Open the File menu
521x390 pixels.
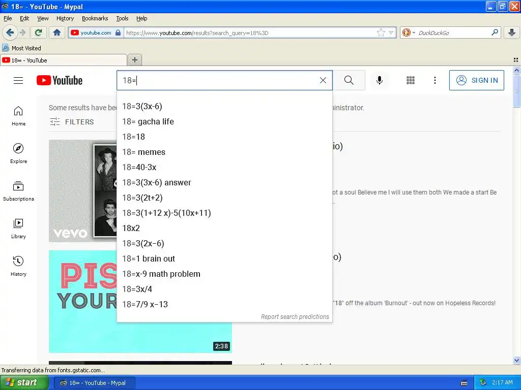(8, 18)
